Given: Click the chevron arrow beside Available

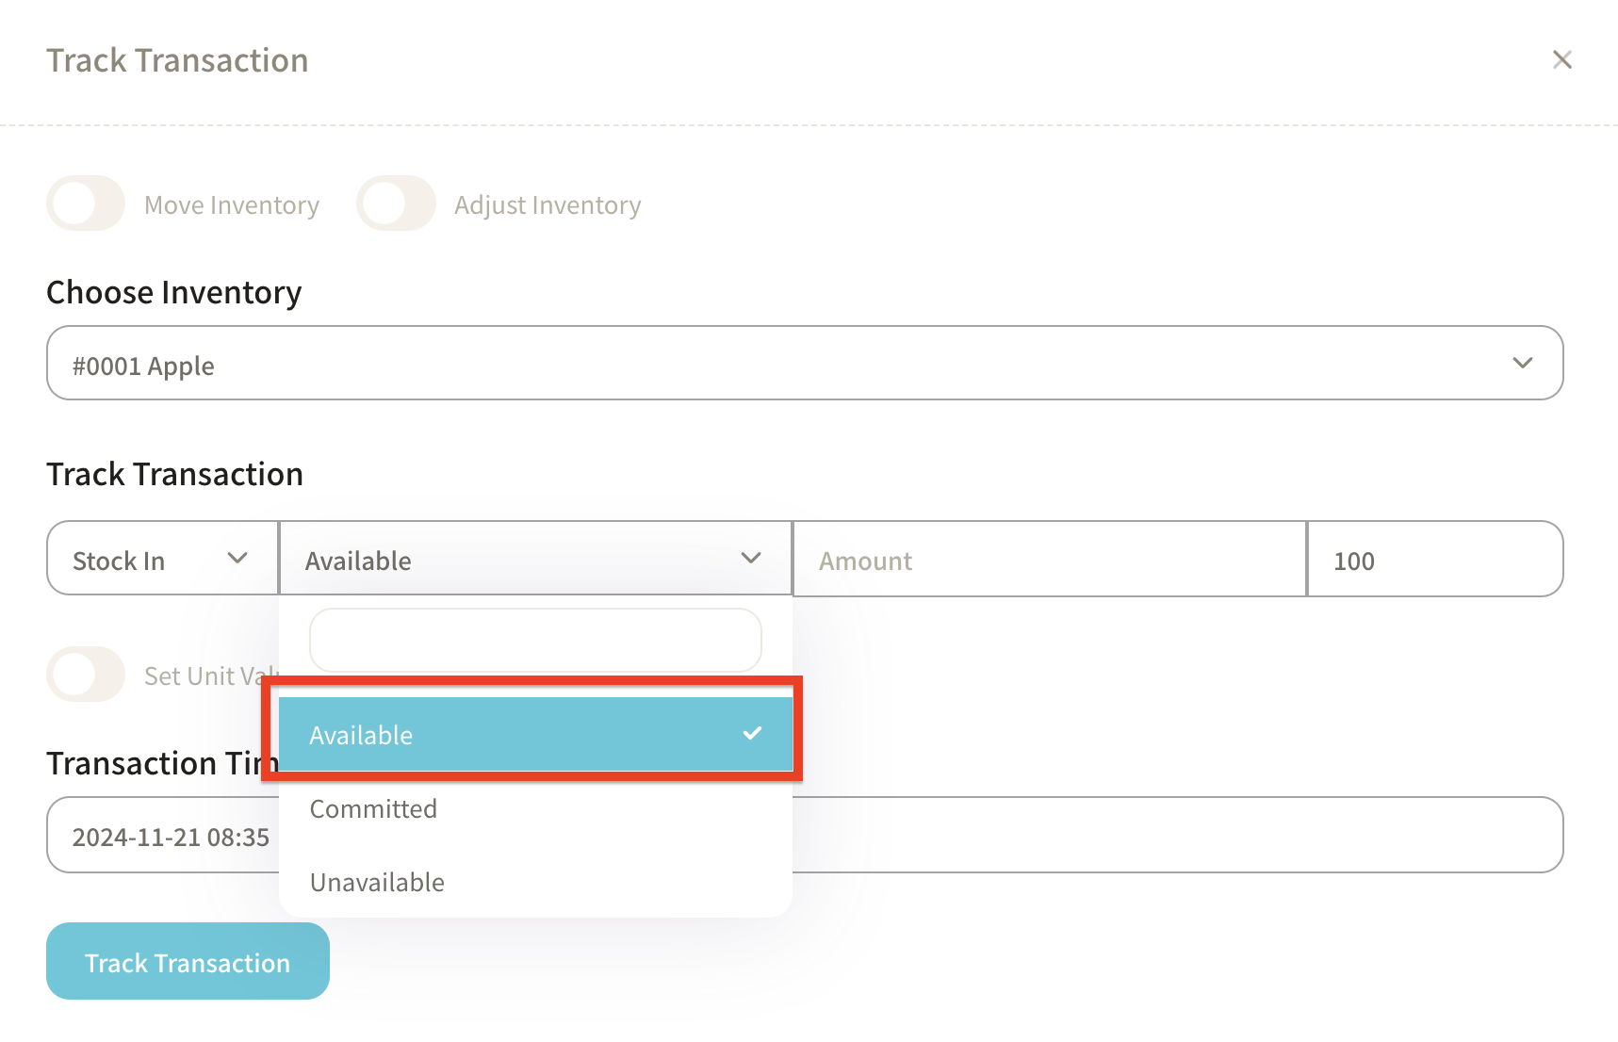Looking at the screenshot, I should [x=751, y=559].
